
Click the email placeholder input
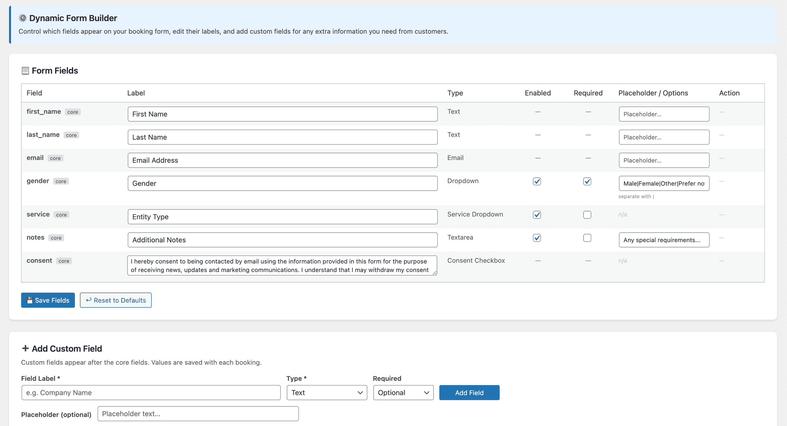(x=664, y=160)
